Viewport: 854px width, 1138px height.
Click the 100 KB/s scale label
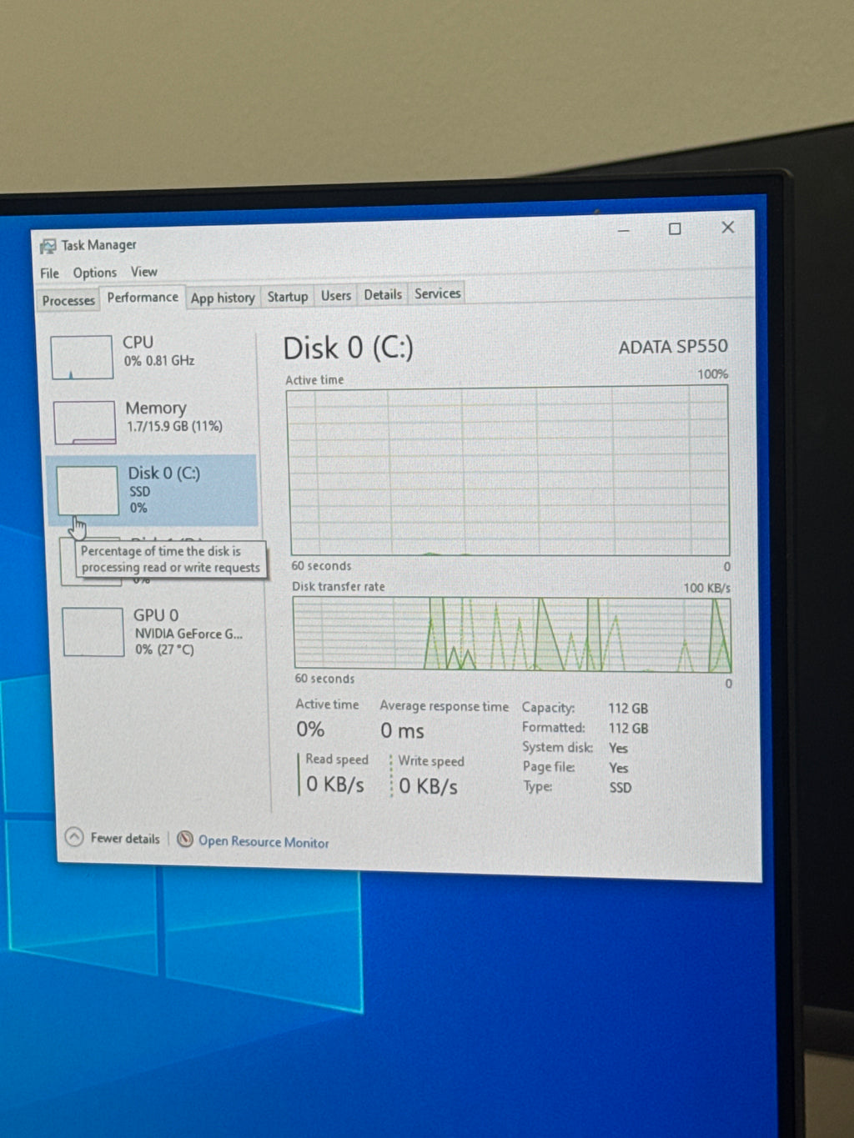(x=706, y=588)
